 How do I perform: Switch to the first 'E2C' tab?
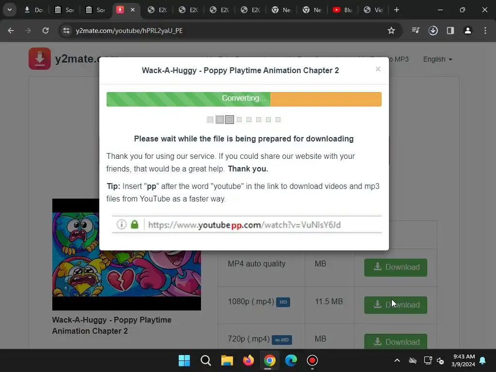click(157, 10)
